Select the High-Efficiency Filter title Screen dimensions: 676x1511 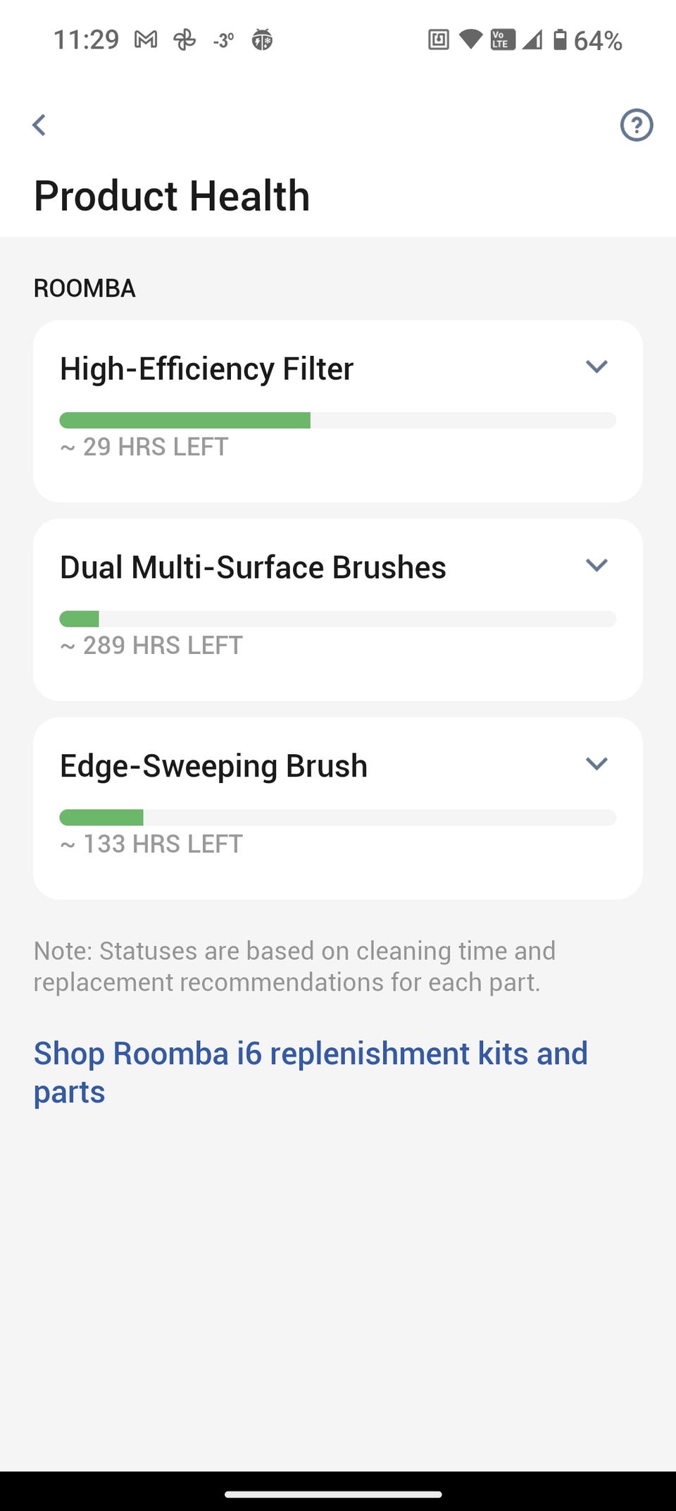click(206, 369)
